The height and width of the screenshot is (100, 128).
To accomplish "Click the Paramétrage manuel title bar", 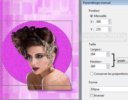I will (x=105, y=3).
